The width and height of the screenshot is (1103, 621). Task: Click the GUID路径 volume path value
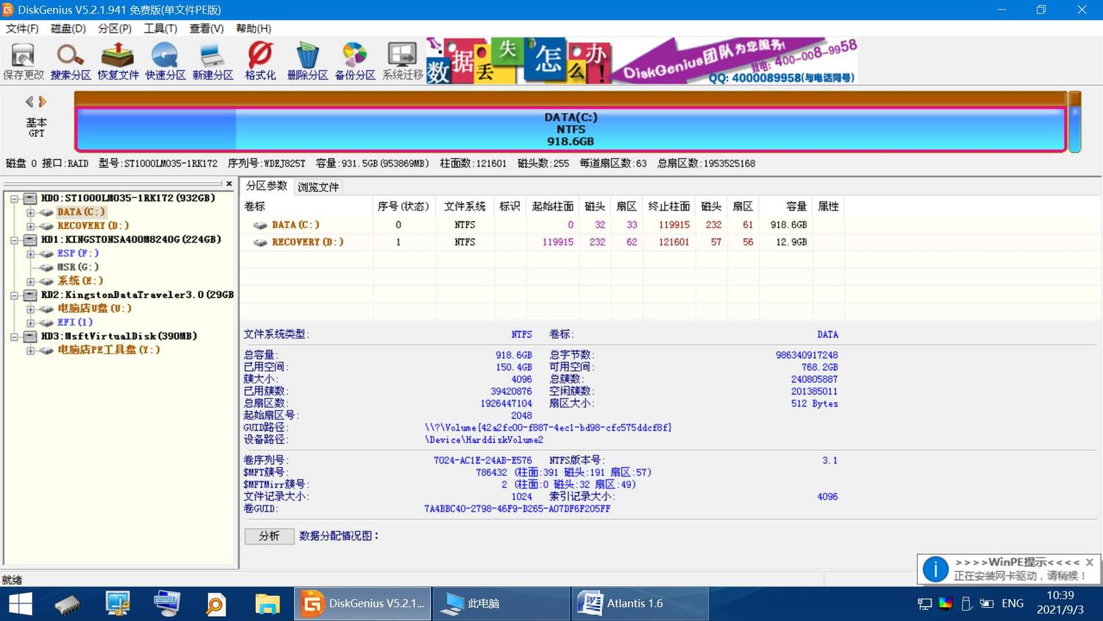[x=548, y=427]
